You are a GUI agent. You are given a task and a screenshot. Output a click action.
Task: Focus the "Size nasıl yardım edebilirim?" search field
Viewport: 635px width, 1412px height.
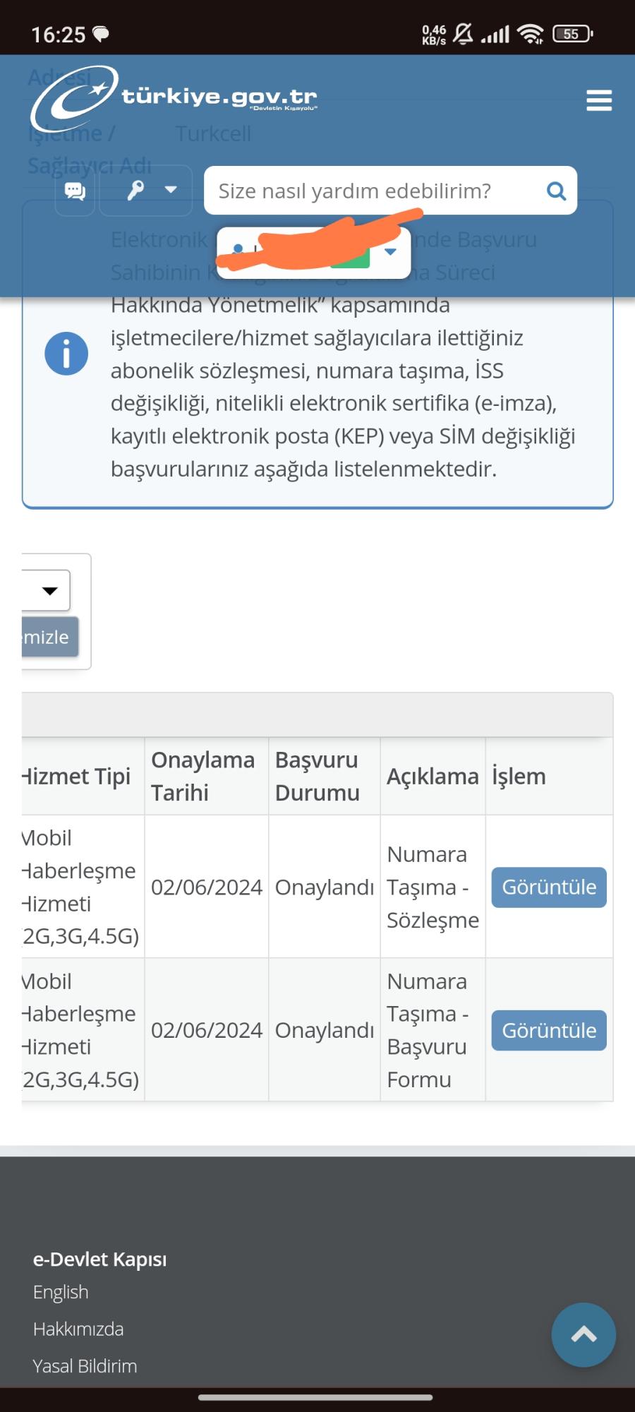pyautogui.click(x=374, y=191)
